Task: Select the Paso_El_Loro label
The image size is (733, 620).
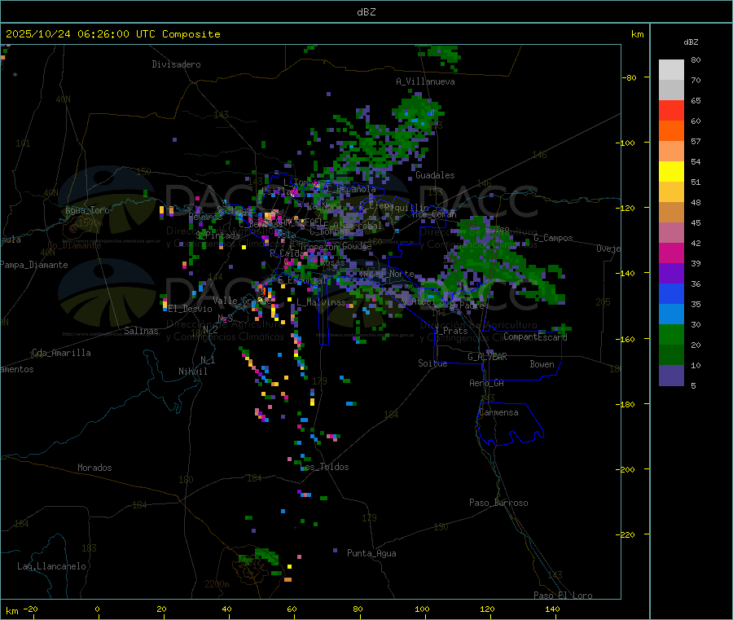Action: (x=563, y=596)
